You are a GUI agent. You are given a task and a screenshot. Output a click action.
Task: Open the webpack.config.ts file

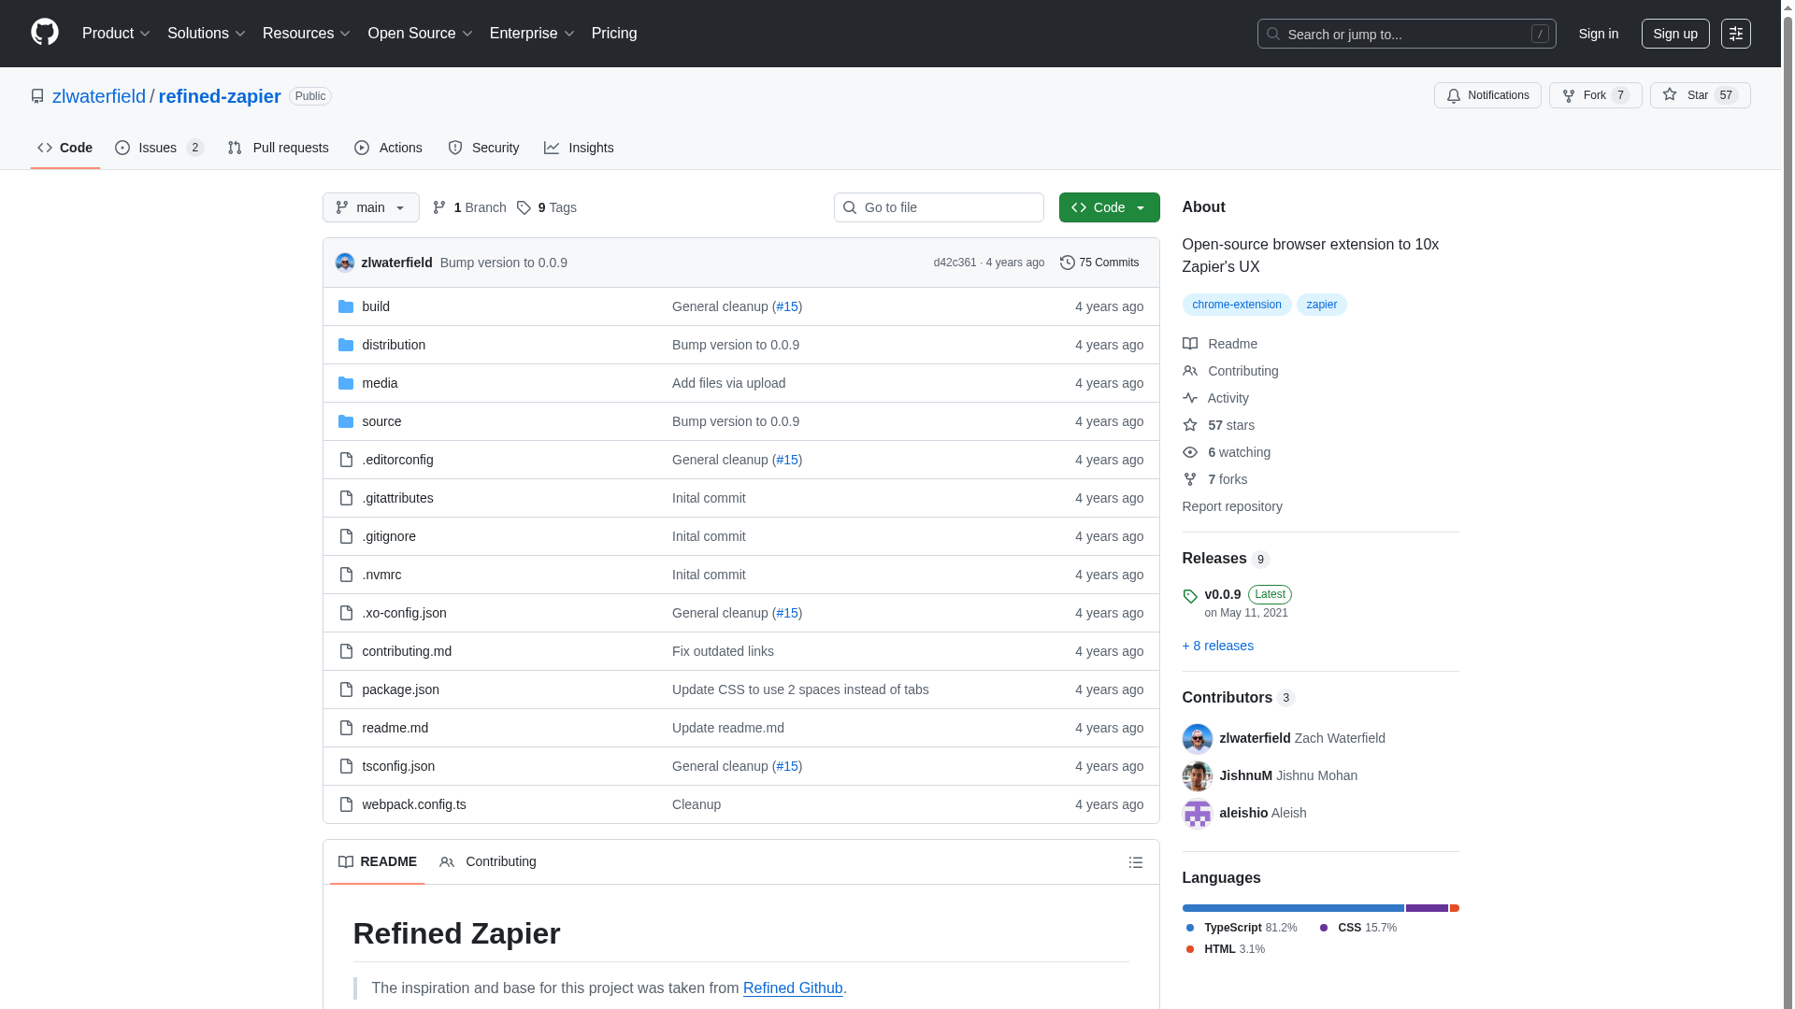(x=414, y=804)
